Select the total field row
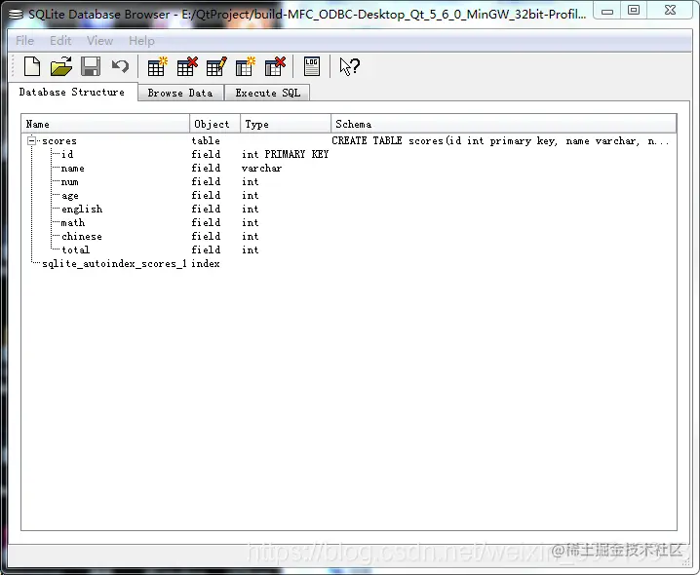 pos(349,249)
